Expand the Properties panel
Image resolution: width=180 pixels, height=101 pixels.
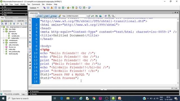tap(34, 91)
